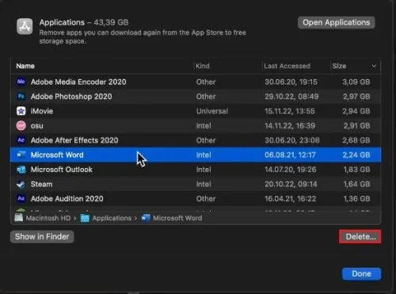The width and height of the screenshot is (396, 294).
Task: Click the 06.08.21, 12:17 access date
Action: pyautogui.click(x=290, y=155)
